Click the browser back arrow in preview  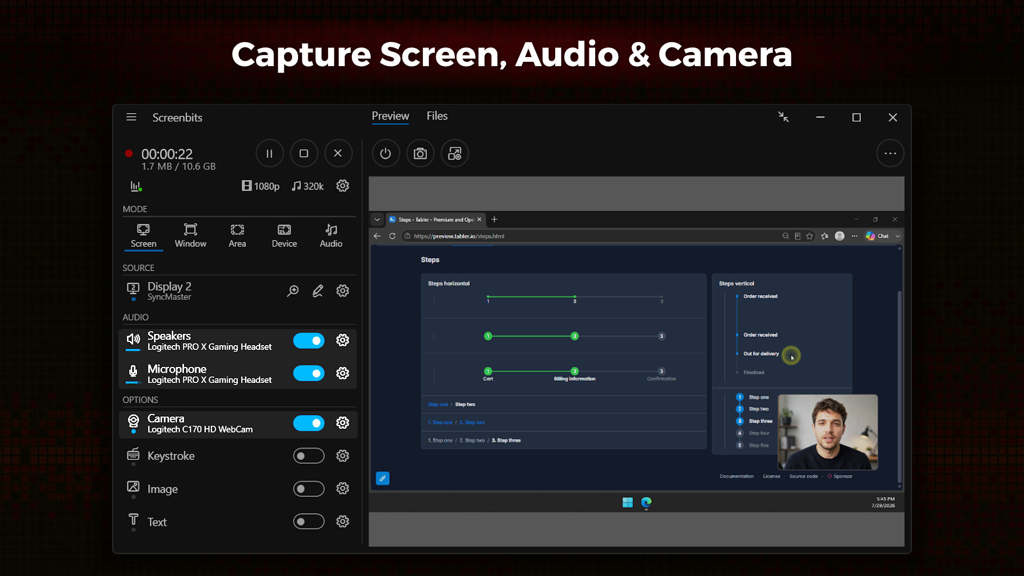click(377, 236)
